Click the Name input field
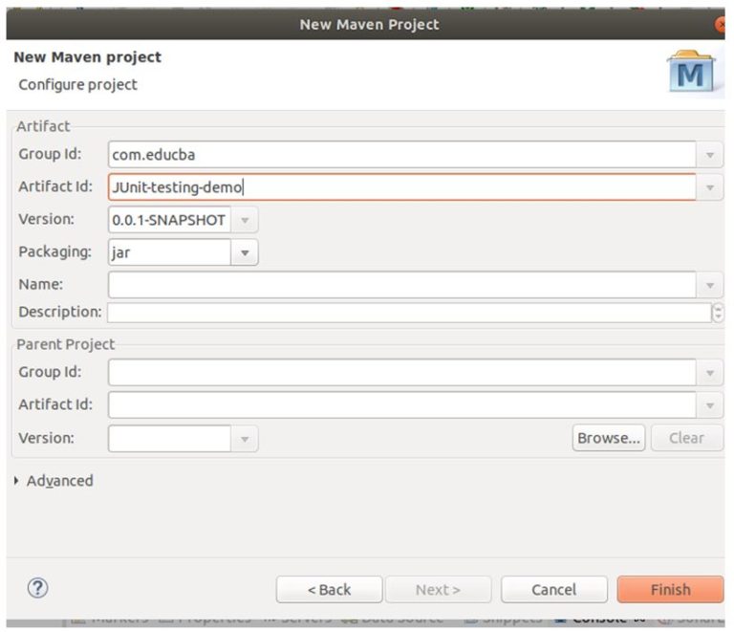 [401, 285]
